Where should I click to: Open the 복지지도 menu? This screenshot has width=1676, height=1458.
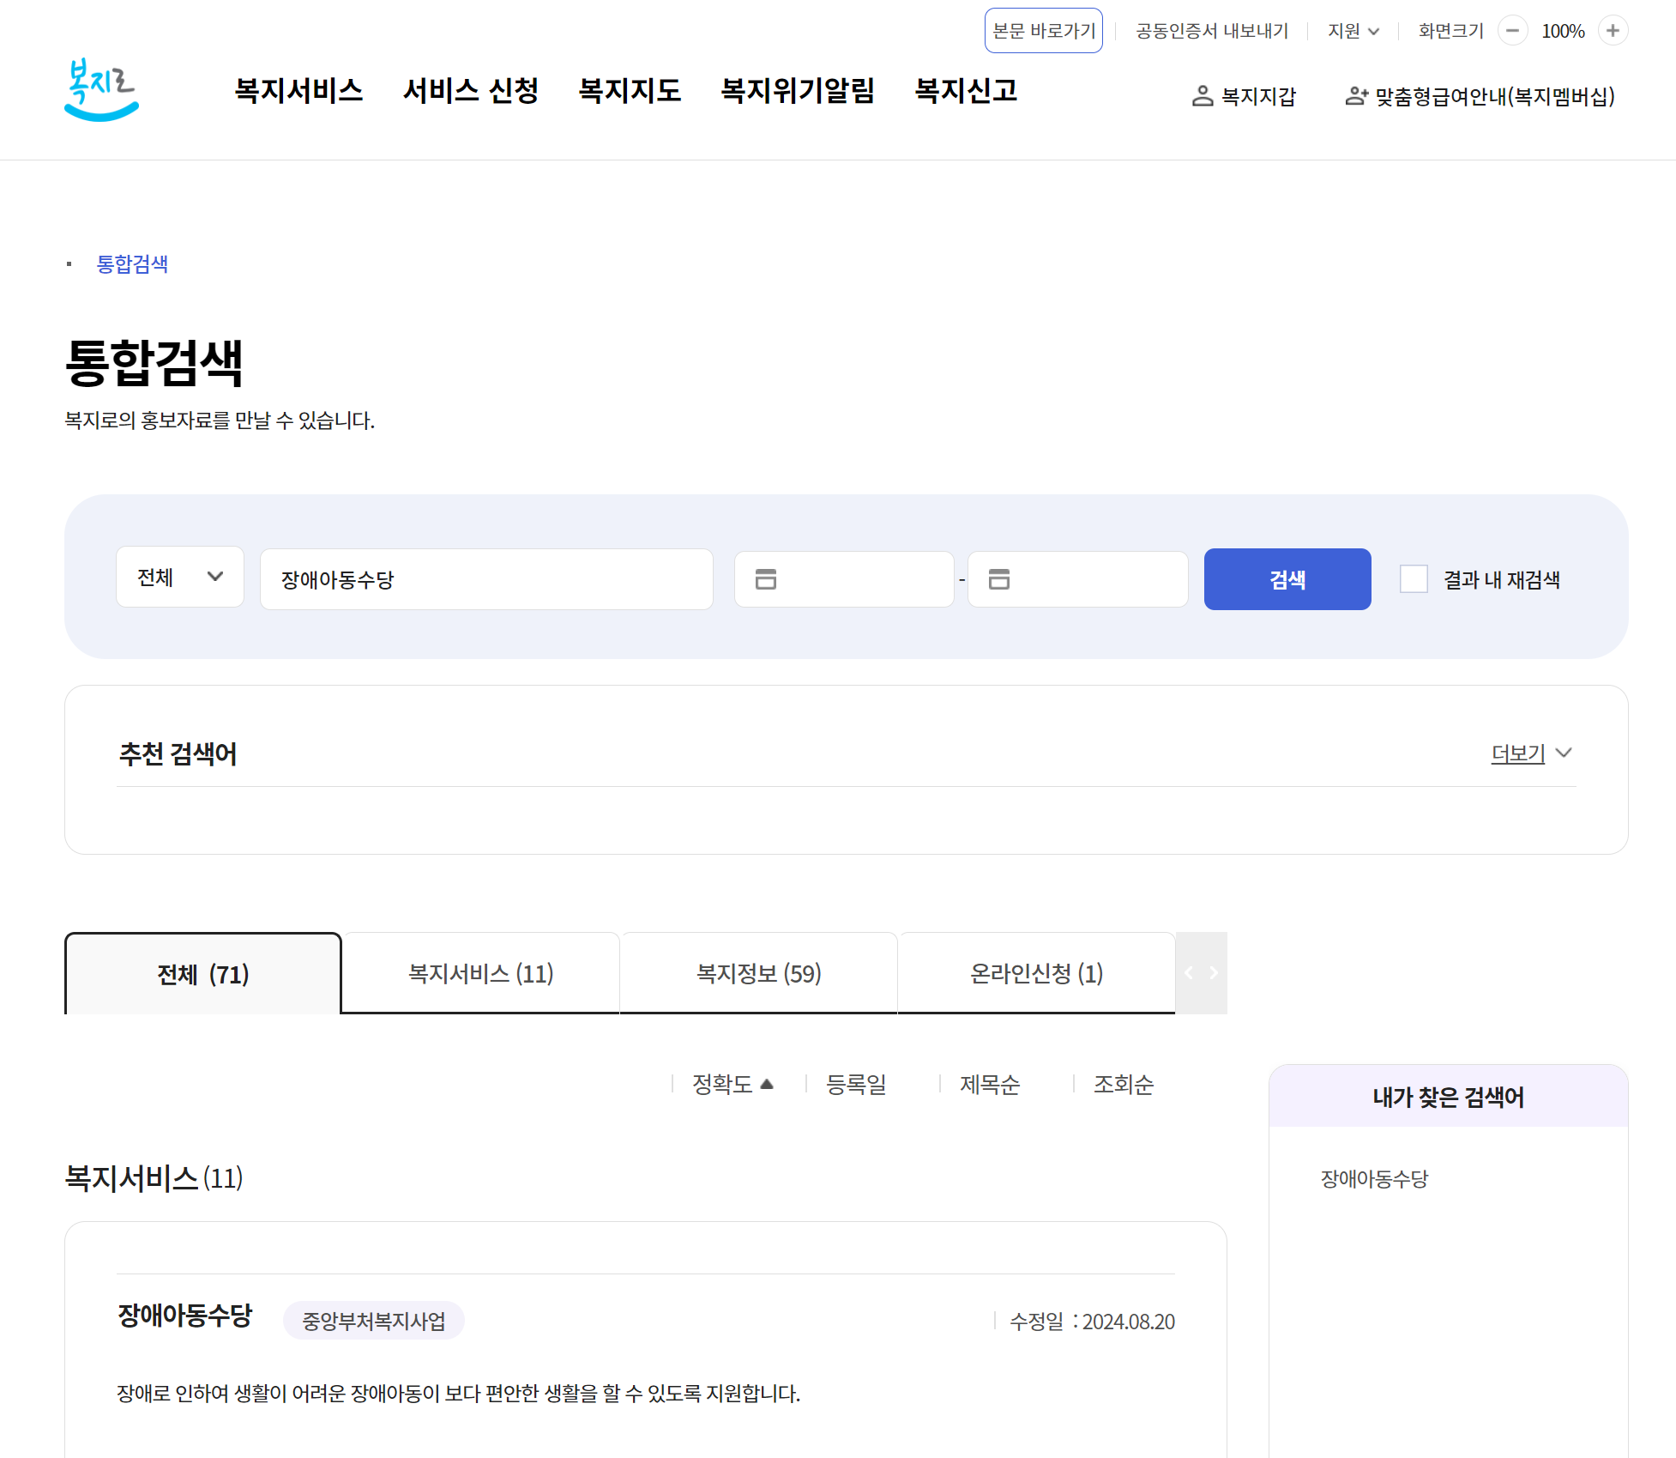click(x=630, y=90)
